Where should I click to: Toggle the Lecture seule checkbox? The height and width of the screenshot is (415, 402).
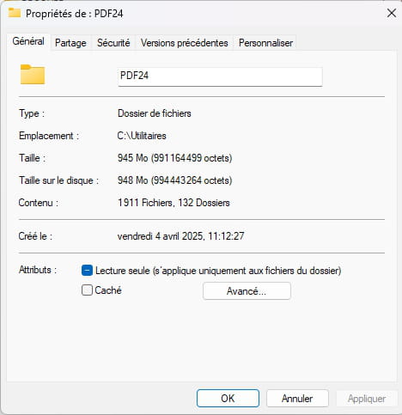tap(87, 271)
